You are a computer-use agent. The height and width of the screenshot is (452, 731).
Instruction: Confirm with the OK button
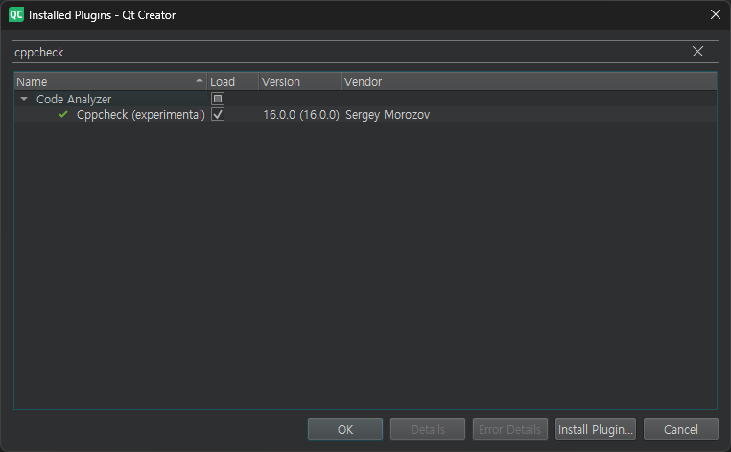(x=345, y=429)
